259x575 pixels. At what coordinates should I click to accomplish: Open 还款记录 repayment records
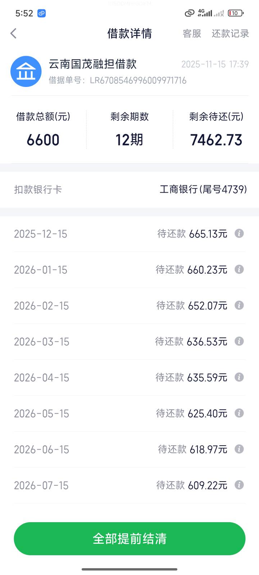point(230,33)
